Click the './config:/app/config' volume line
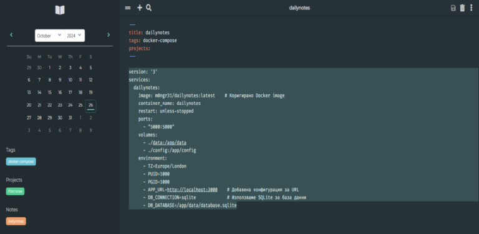Screen dimensions: 479x234 [170, 150]
